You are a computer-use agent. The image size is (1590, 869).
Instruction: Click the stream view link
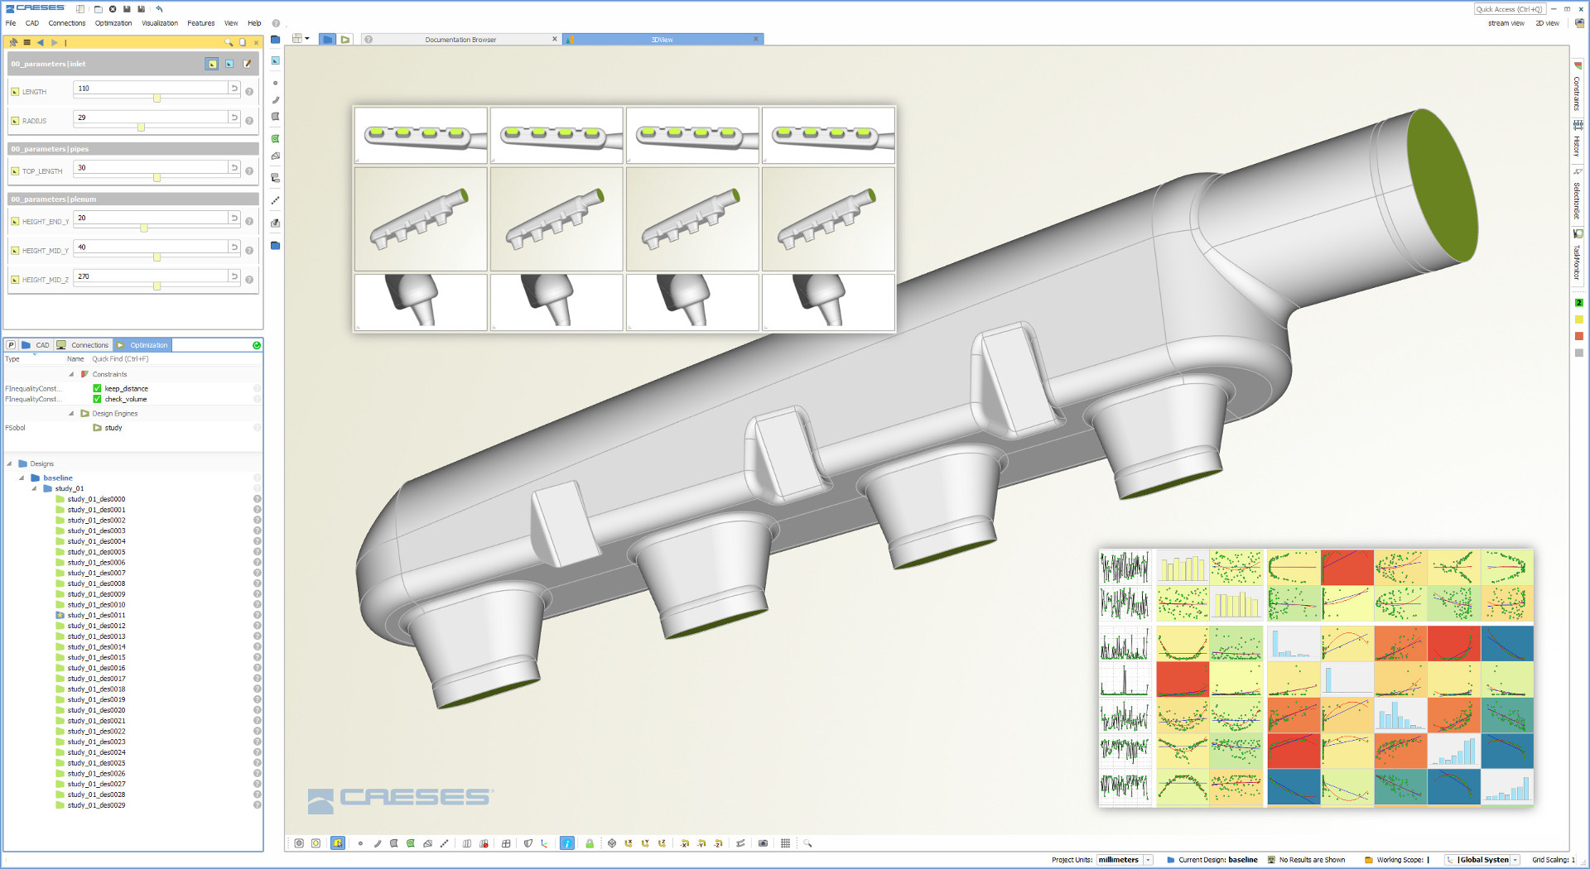click(1506, 23)
